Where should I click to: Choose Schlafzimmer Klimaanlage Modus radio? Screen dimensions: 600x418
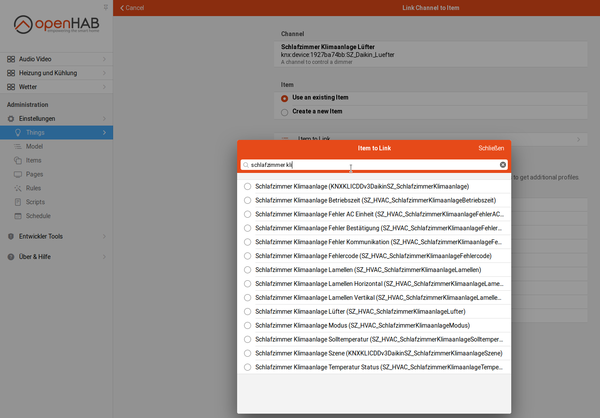click(x=248, y=325)
